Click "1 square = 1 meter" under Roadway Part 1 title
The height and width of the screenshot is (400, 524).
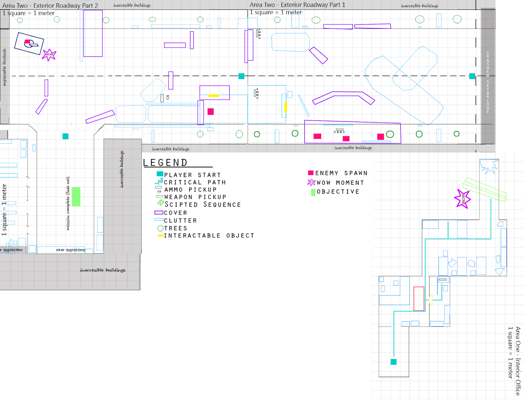coord(276,12)
